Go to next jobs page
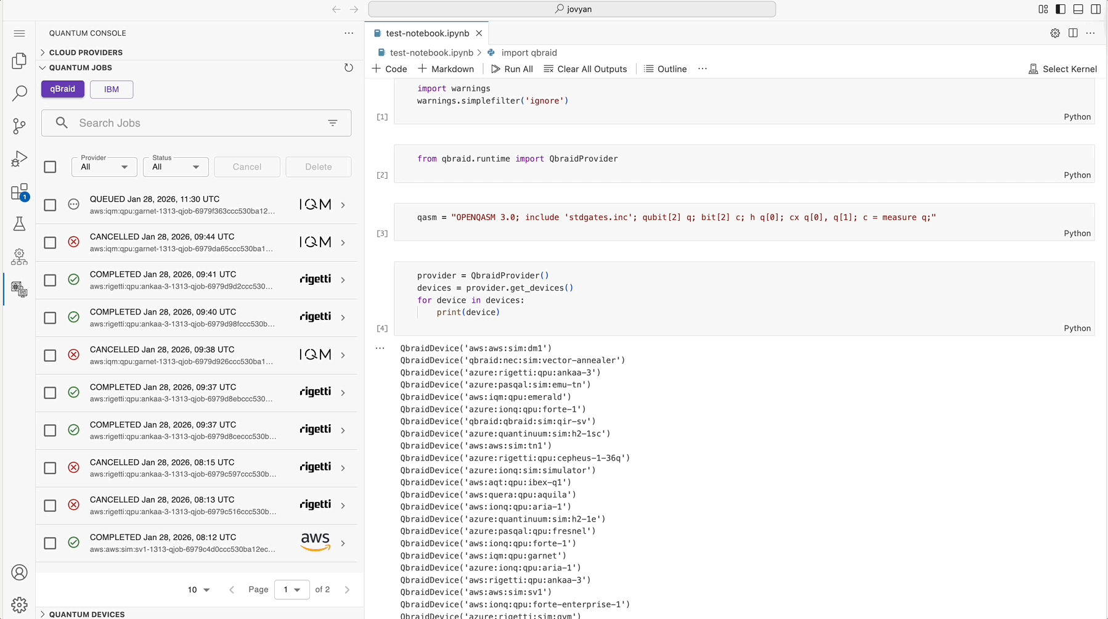 (348, 590)
